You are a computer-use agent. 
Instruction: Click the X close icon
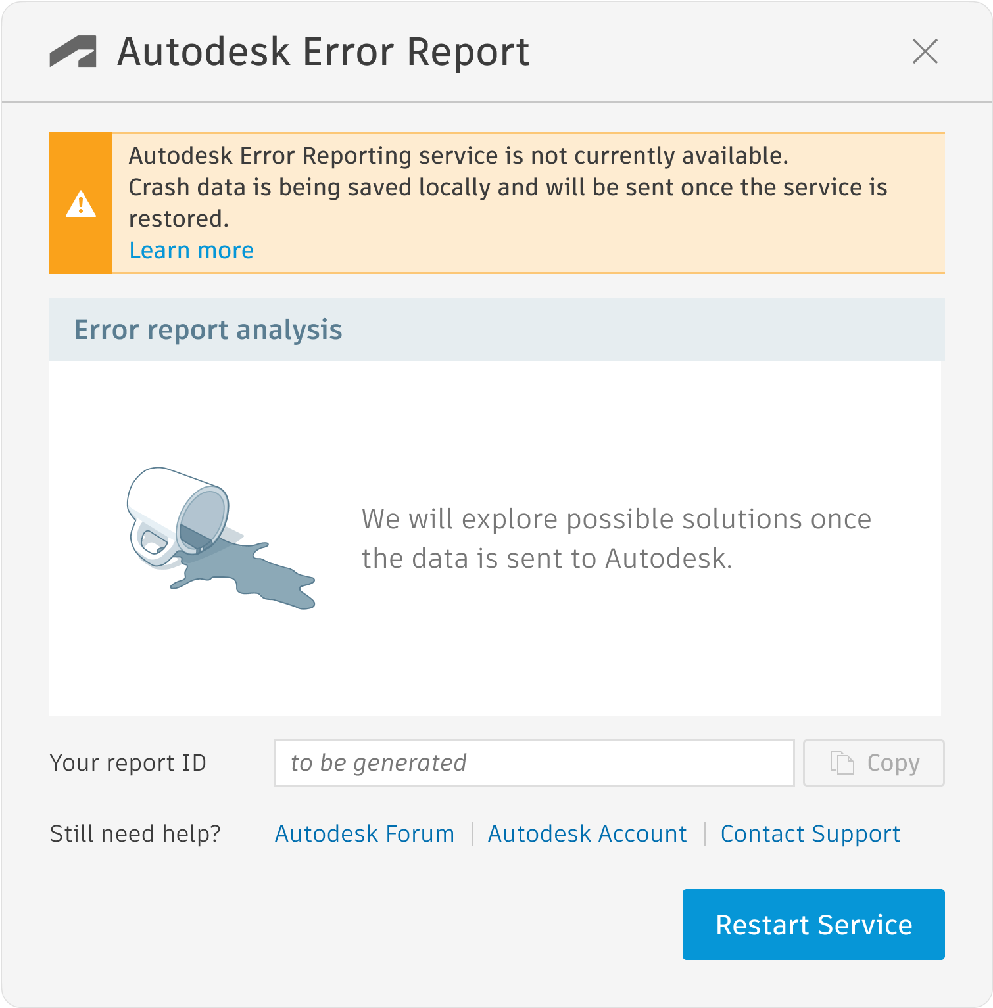point(926,52)
